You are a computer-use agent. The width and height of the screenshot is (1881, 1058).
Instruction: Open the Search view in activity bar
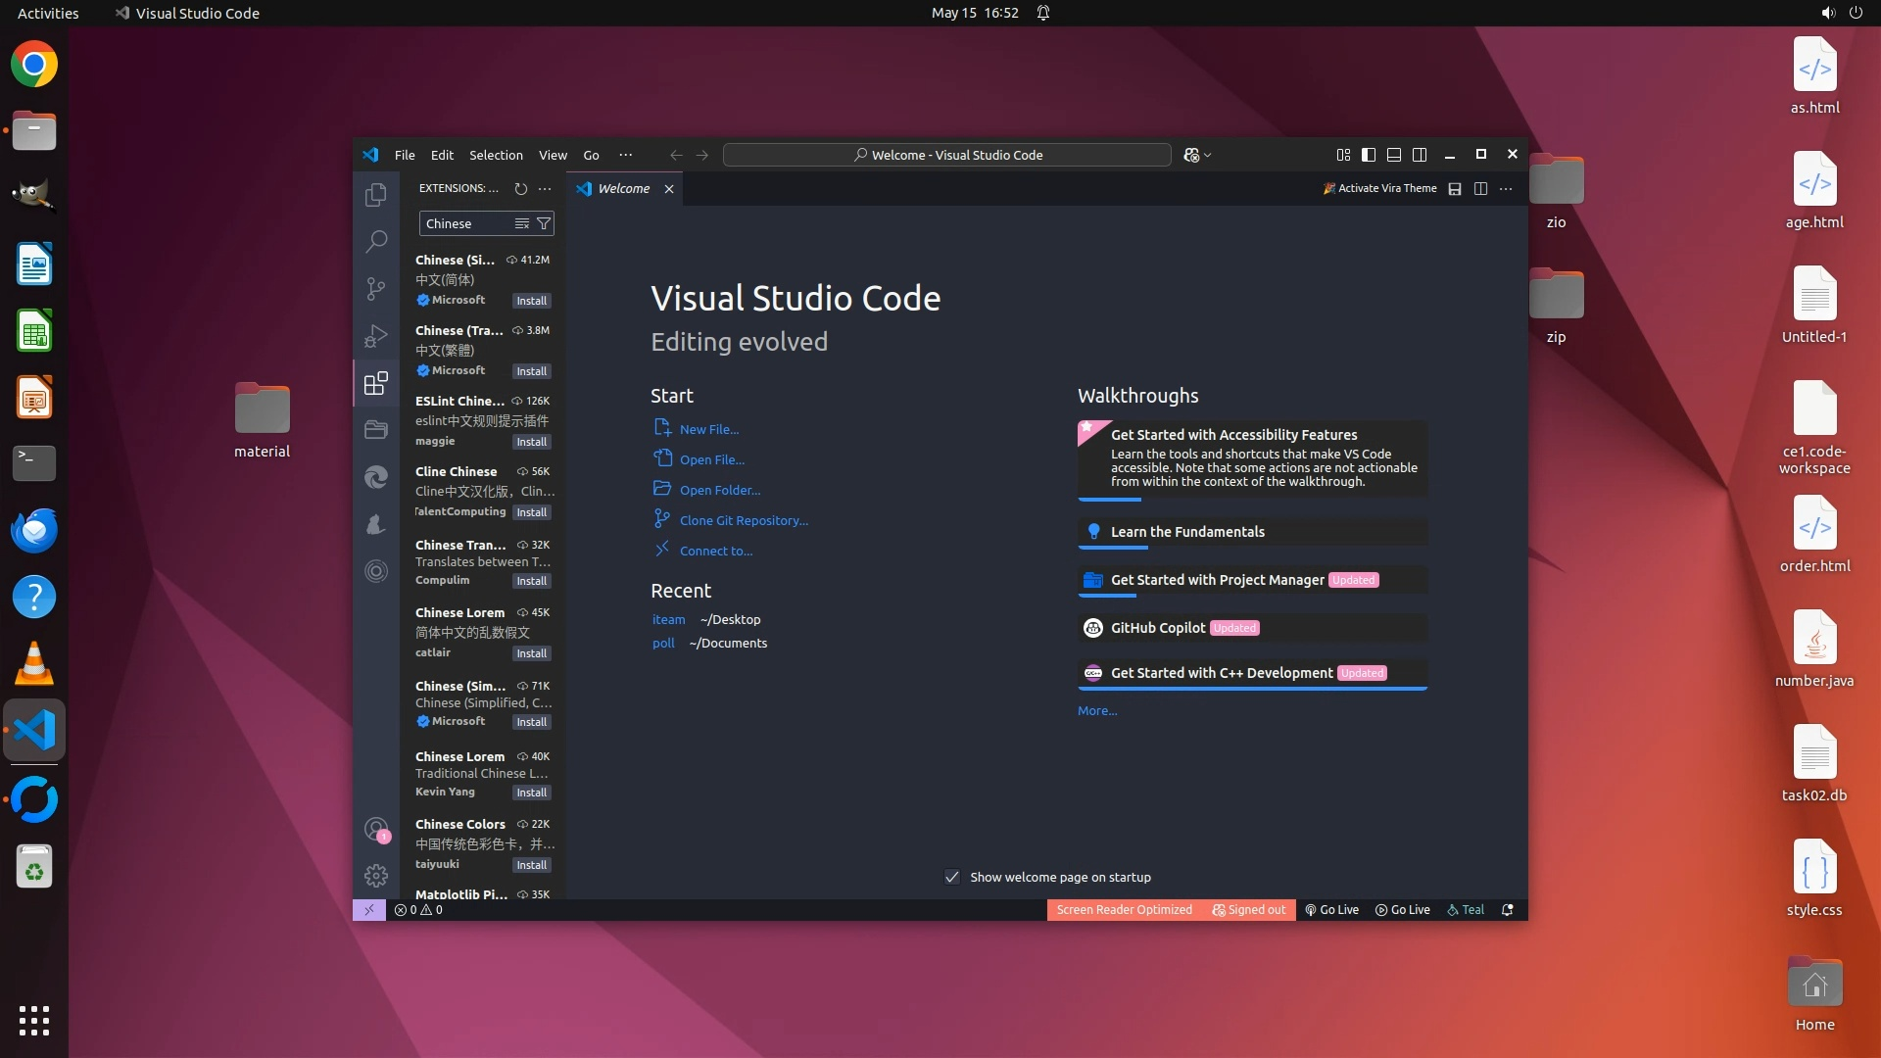376,241
